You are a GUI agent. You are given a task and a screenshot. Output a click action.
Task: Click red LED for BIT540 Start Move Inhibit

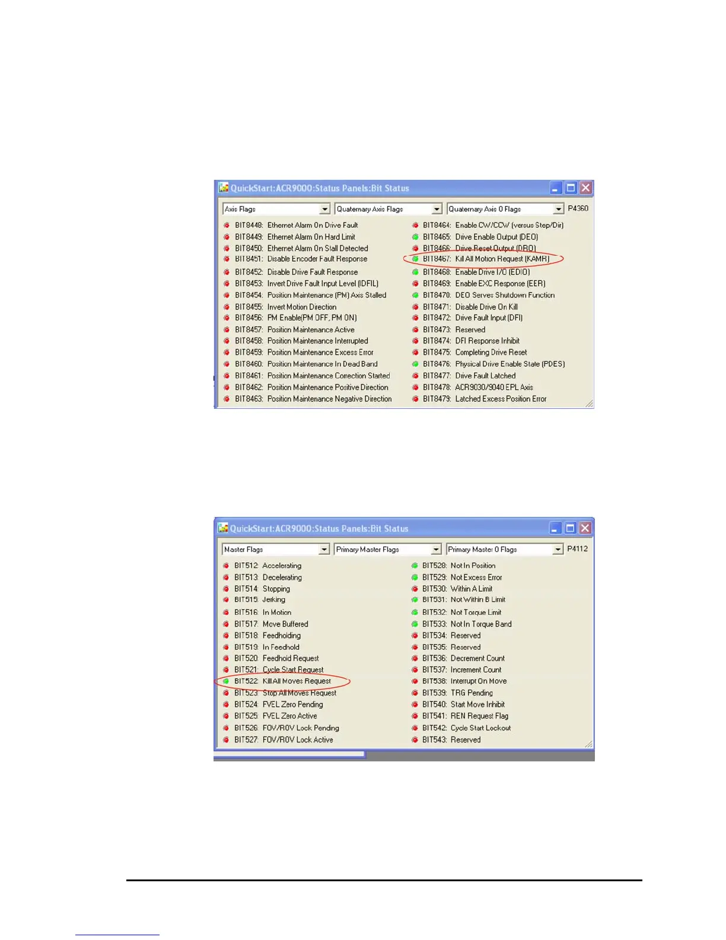pyautogui.click(x=415, y=704)
